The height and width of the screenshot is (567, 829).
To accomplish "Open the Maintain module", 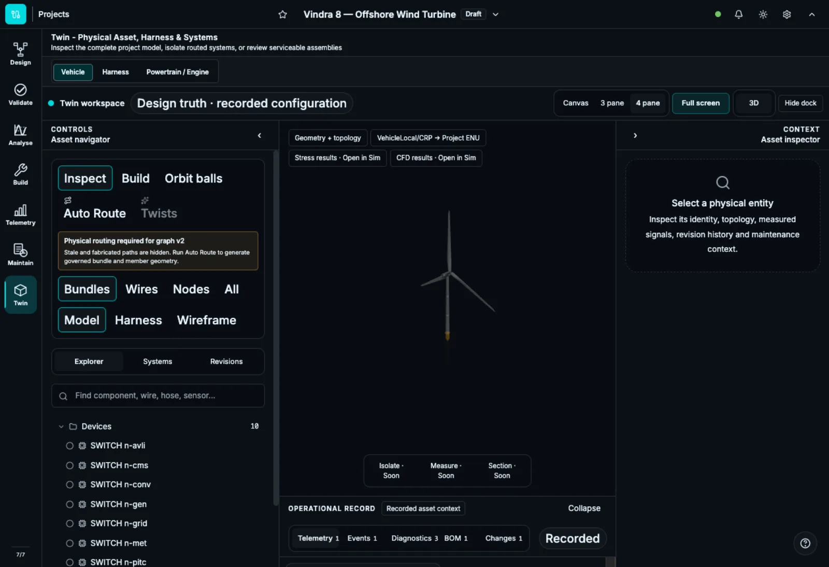I will tap(20, 255).
